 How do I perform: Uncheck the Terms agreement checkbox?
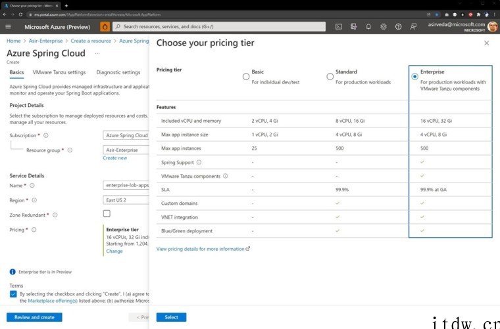click(13, 294)
